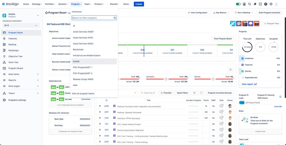The height and width of the screenshot is (145, 286).
Task: Open Program Load settings gear
Action: 280,96
